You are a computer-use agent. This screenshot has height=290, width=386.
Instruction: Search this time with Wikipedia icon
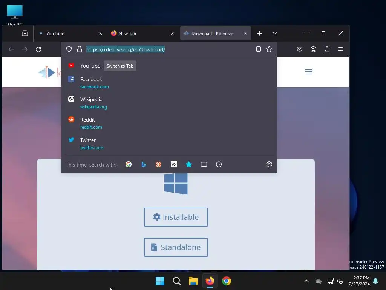pos(174,164)
